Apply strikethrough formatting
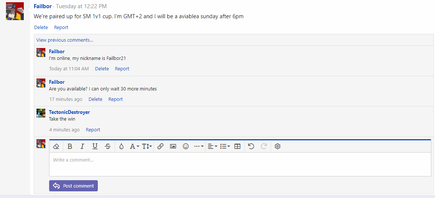This screenshot has width=435, height=198. click(107, 146)
